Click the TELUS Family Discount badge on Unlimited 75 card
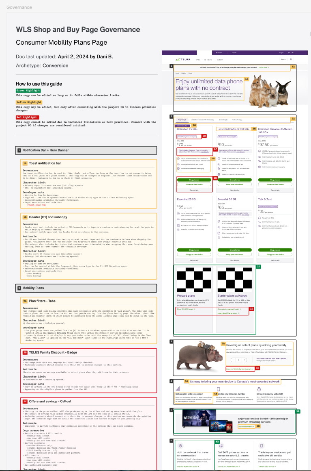This screenshot has width=311, height=471. pos(187,137)
